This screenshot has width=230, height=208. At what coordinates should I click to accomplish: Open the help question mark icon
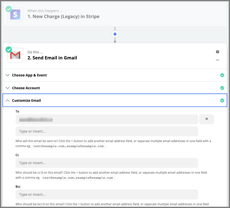[217, 52]
